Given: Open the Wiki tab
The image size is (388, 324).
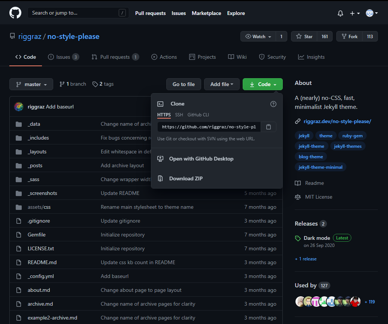Looking at the screenshot, I should pyautogui.click(x=237, y=57).
